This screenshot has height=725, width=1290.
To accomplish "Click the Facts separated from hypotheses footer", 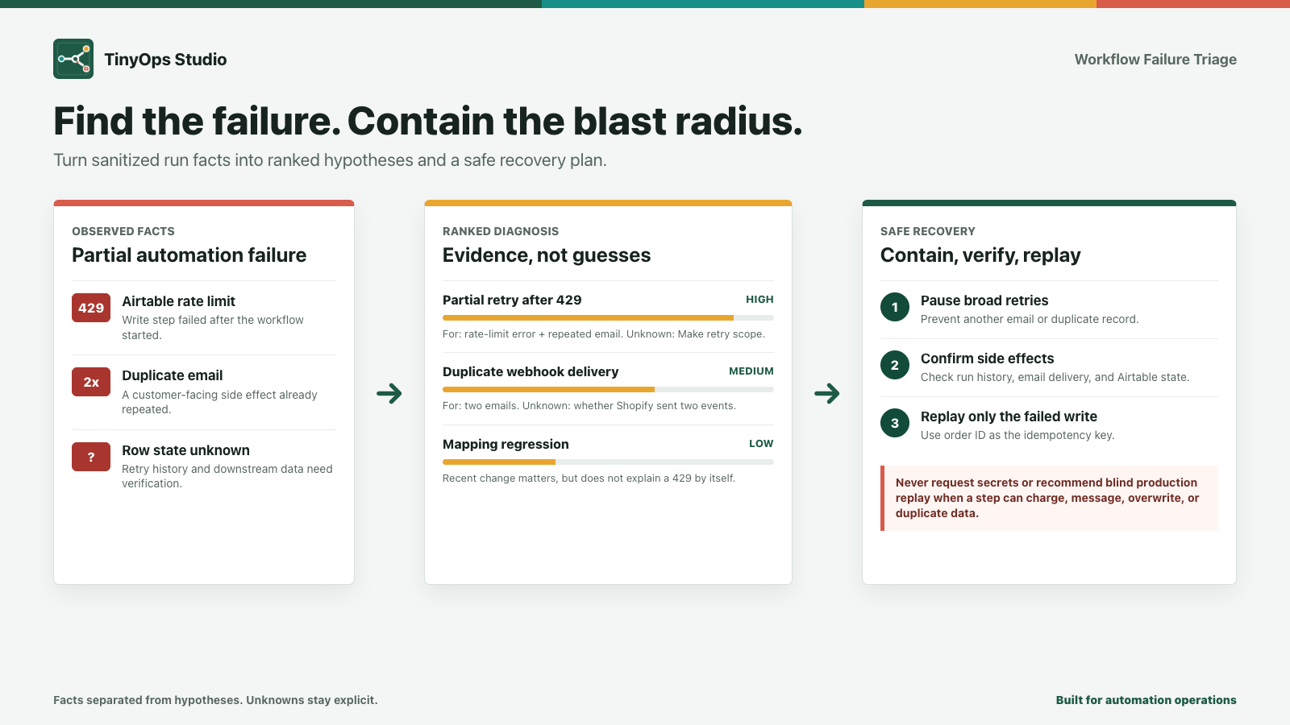I will [215, 700].
